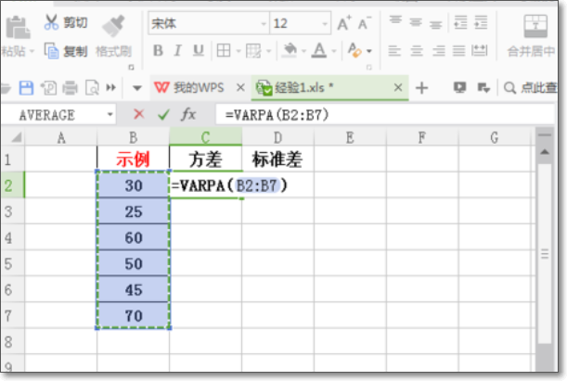Image resolution: width=567 pixels, height=381 pixels.
Task: Add a new document tab
Action: [421, 88]
